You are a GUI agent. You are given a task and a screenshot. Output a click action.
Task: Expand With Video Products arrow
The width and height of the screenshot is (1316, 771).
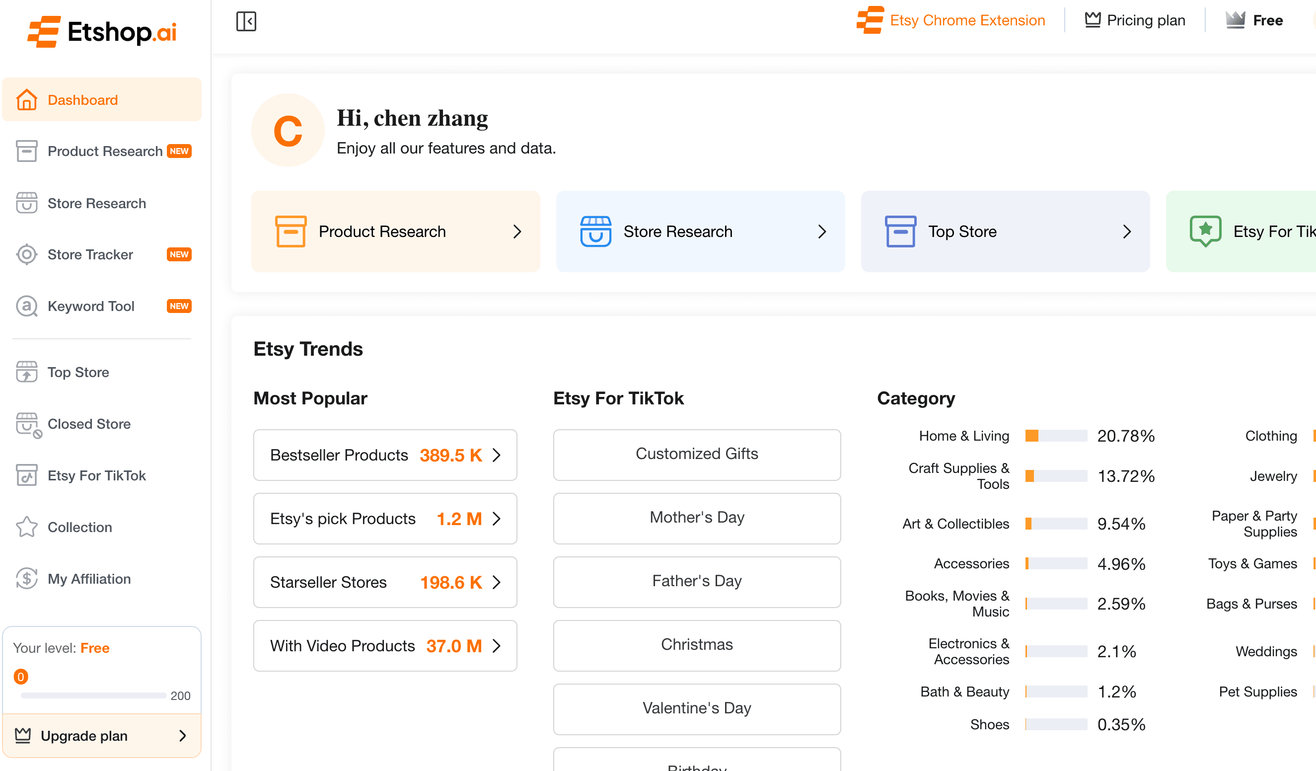click(x=497, y=646)
